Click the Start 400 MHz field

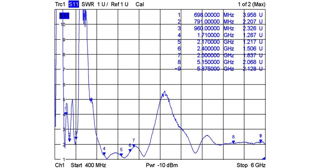pos(88,165)
